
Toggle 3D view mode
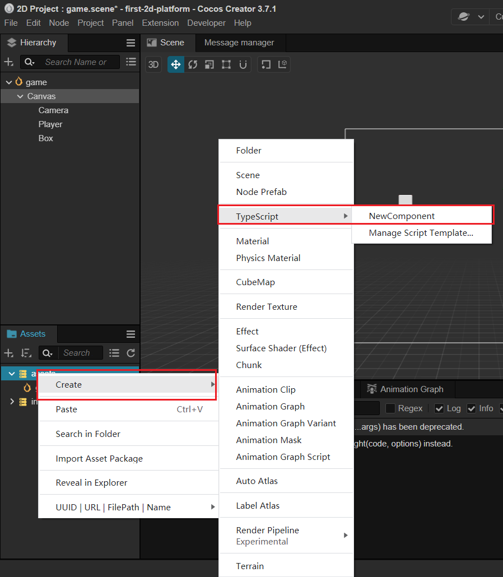pos(153,64)
